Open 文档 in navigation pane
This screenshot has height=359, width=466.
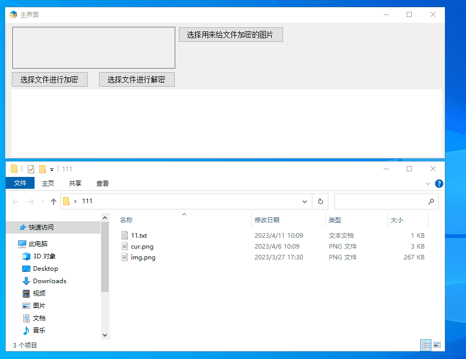pyautogui.click(x=39, y=318)
